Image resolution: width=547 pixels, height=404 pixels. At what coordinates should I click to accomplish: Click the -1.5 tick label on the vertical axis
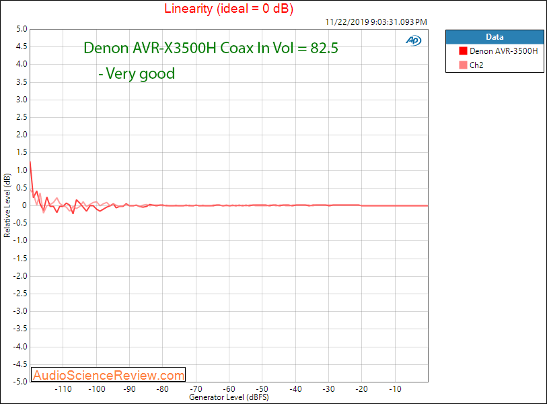tap(20, 259)
